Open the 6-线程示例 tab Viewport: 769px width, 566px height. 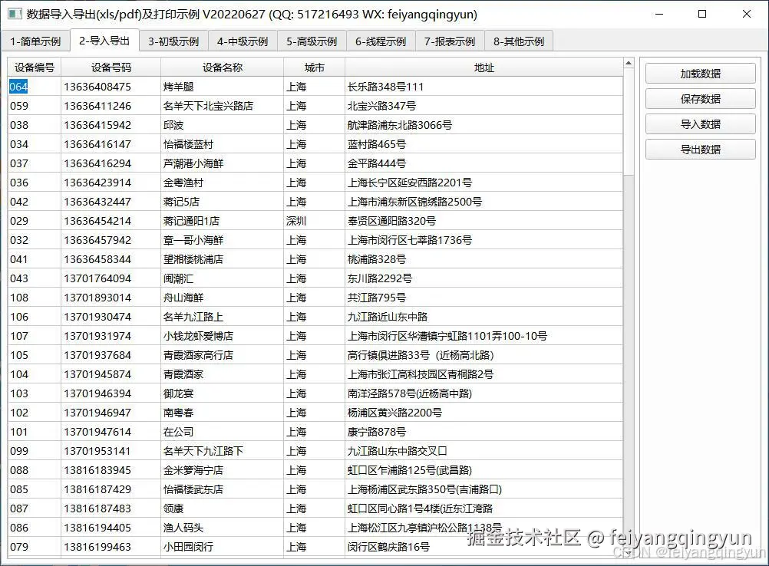(x=380, y=41)
